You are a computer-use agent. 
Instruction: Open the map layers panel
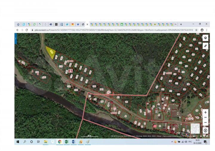[205, 38]
